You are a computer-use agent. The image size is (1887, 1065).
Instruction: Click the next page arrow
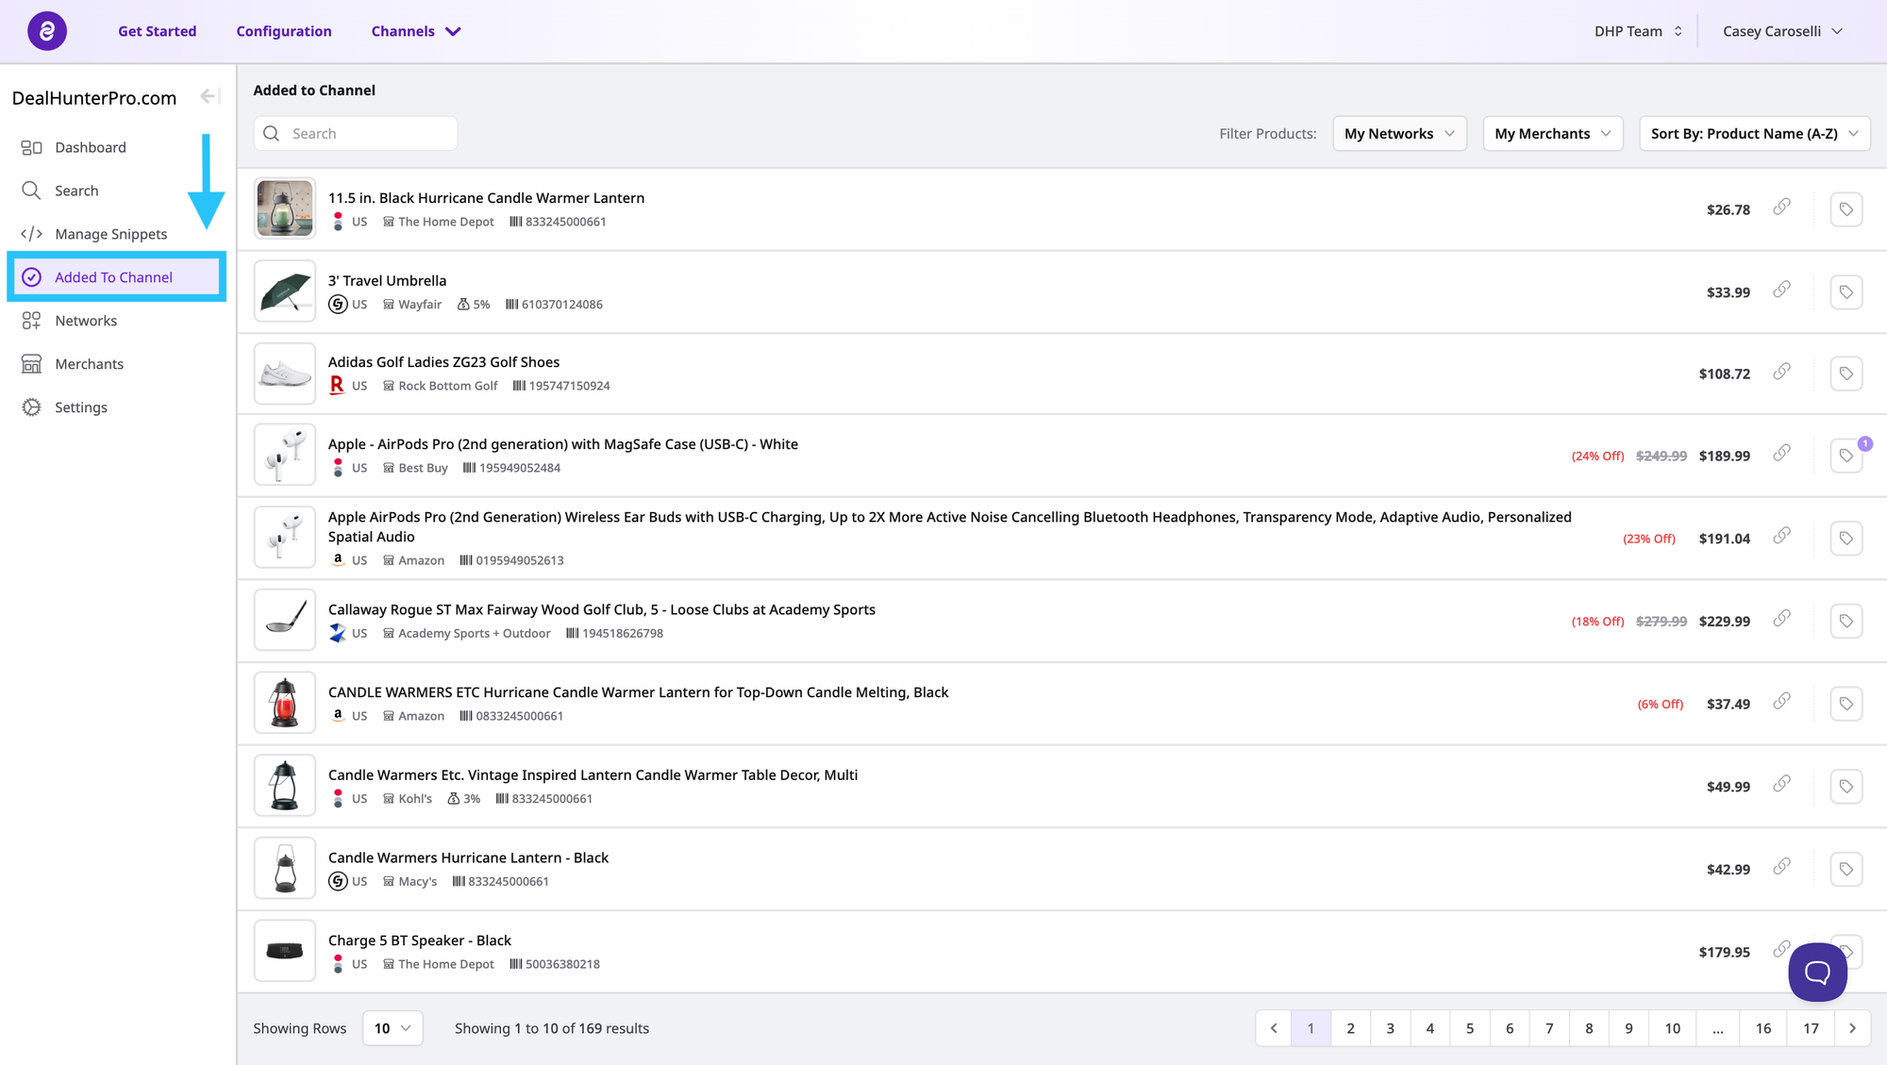(x=1852, y=1028)
